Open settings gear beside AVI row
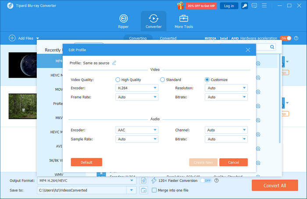 coord(258,149)
